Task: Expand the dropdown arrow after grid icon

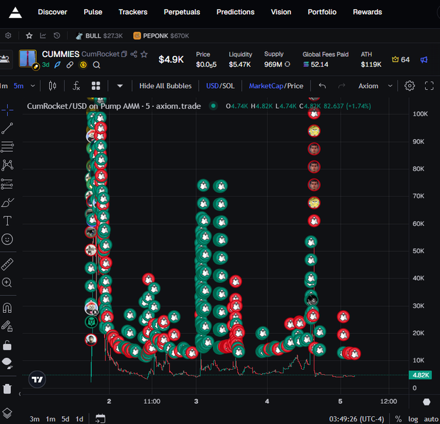Action: (x=120, y=86)
